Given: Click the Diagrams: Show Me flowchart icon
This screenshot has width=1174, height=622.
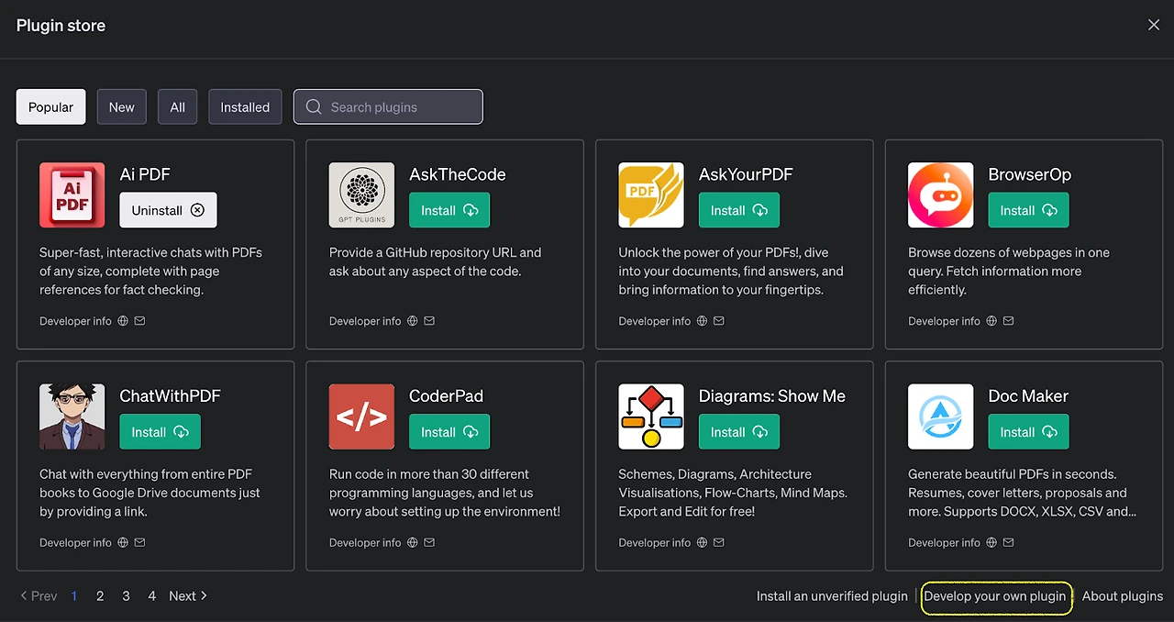Looking at the screenshot, I should [x=651, y=417].
